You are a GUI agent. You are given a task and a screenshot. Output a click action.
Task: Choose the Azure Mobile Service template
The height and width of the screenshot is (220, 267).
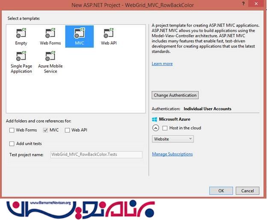tap(50, 62)
